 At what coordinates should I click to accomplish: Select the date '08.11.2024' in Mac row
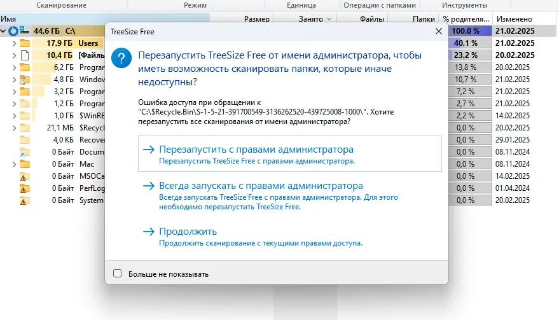pos(513,164)
